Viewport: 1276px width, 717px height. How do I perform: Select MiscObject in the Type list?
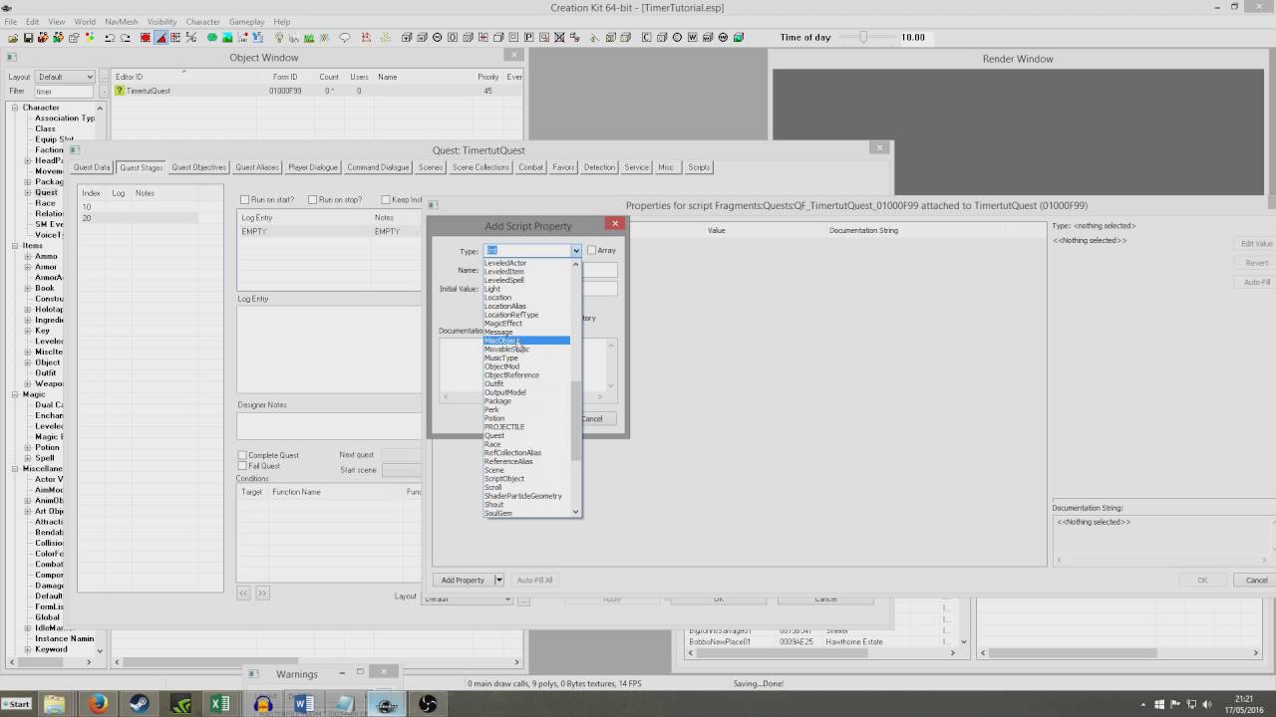(x=526, y=341)
